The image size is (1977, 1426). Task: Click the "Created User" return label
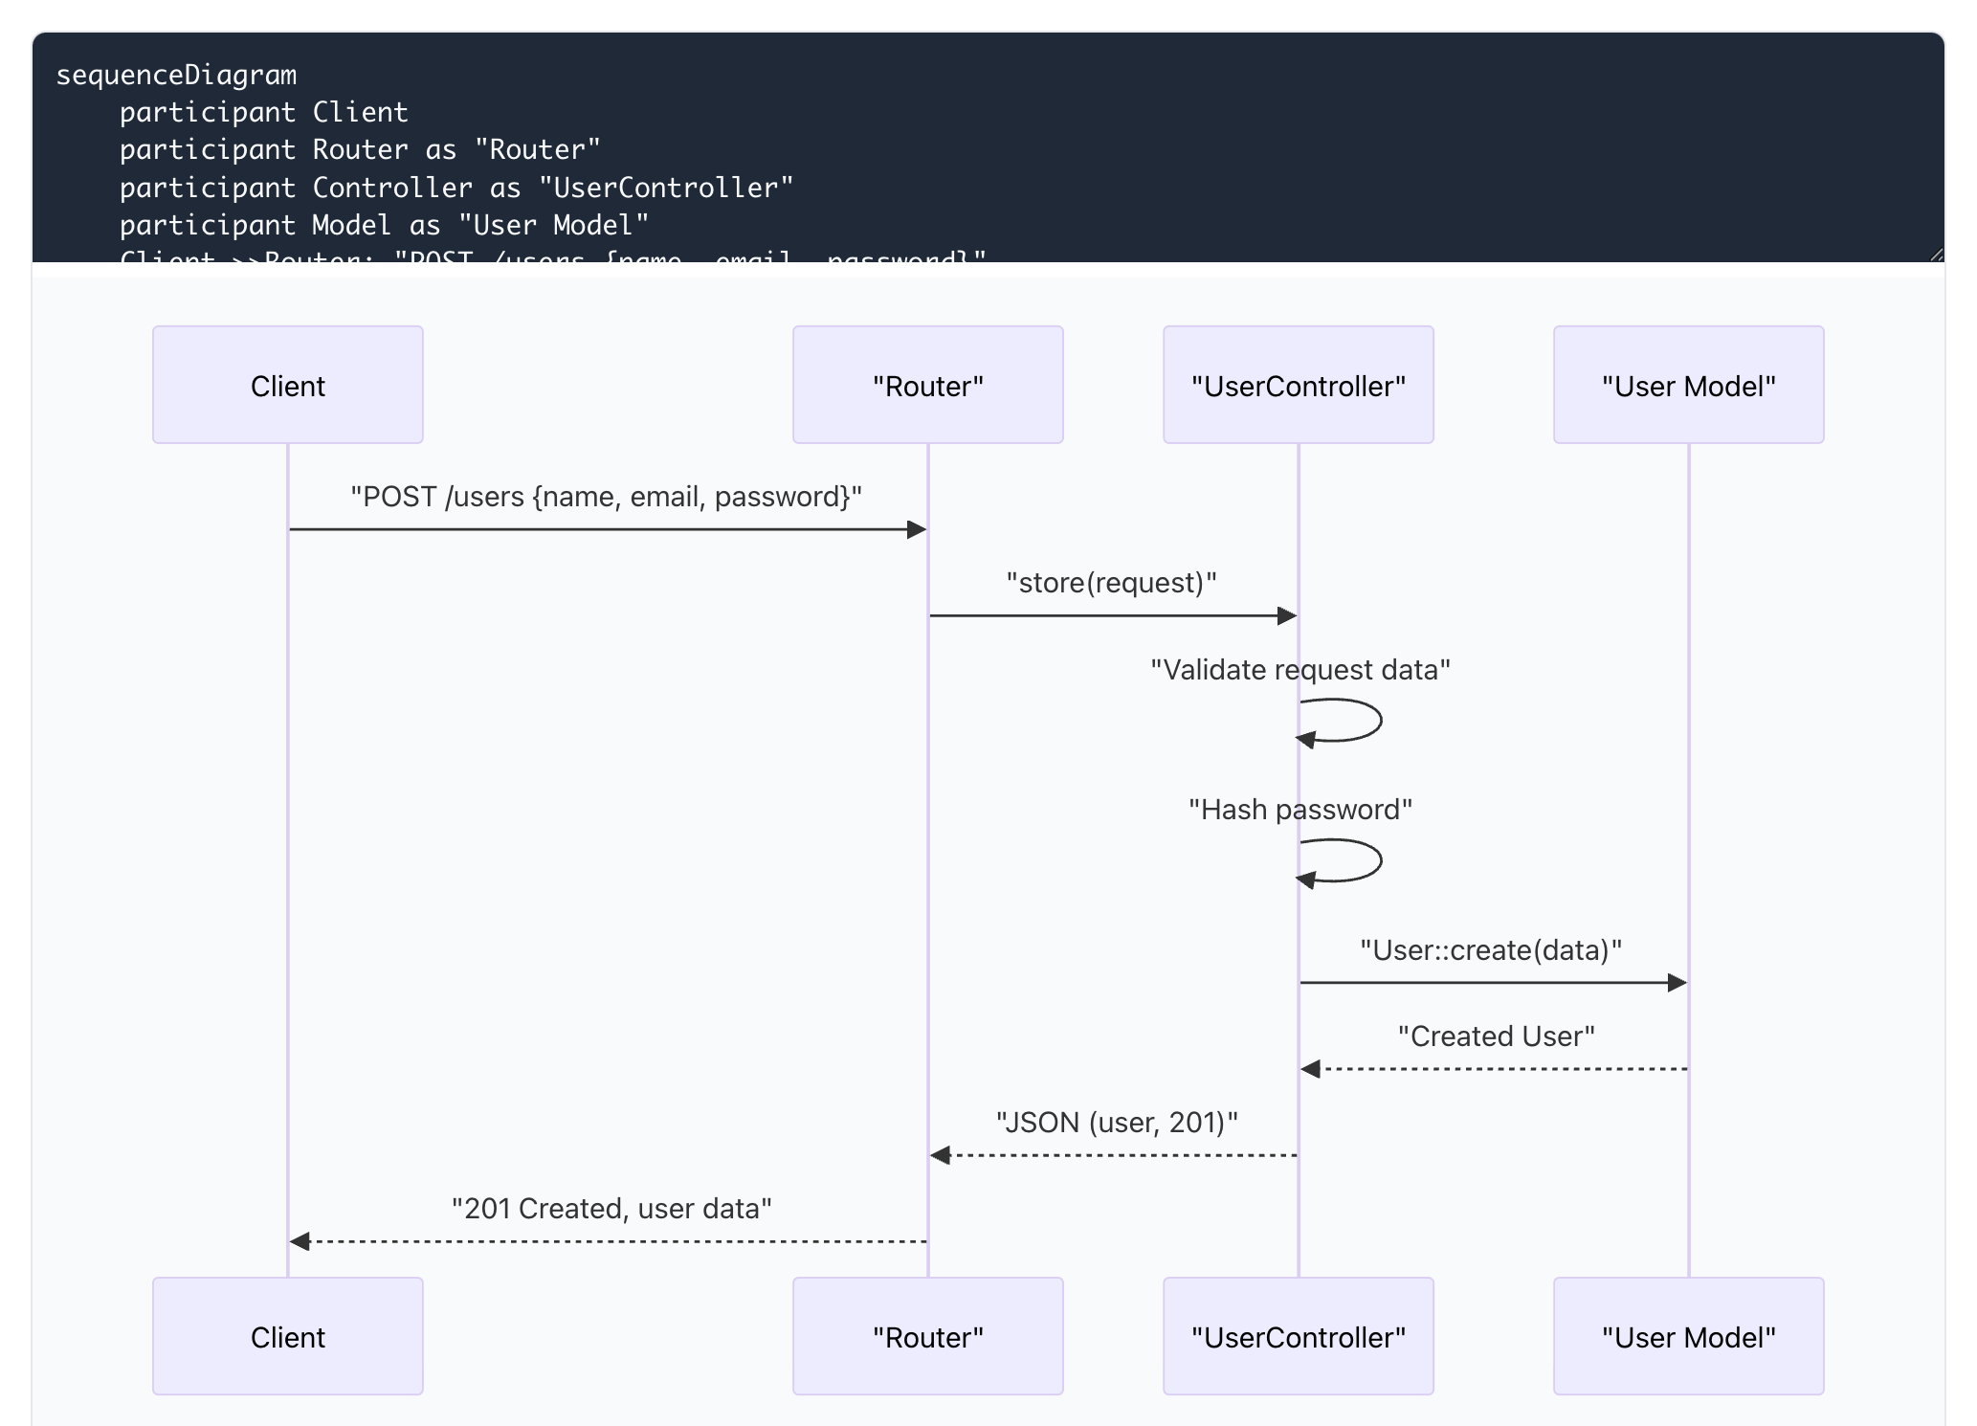click(x=1496, y=1036)
